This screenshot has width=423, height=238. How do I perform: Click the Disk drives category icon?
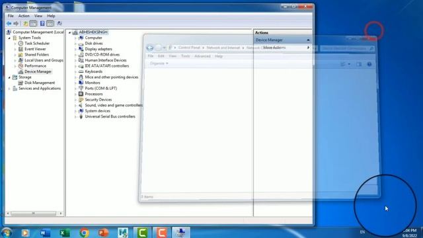[x=81, y=44]
